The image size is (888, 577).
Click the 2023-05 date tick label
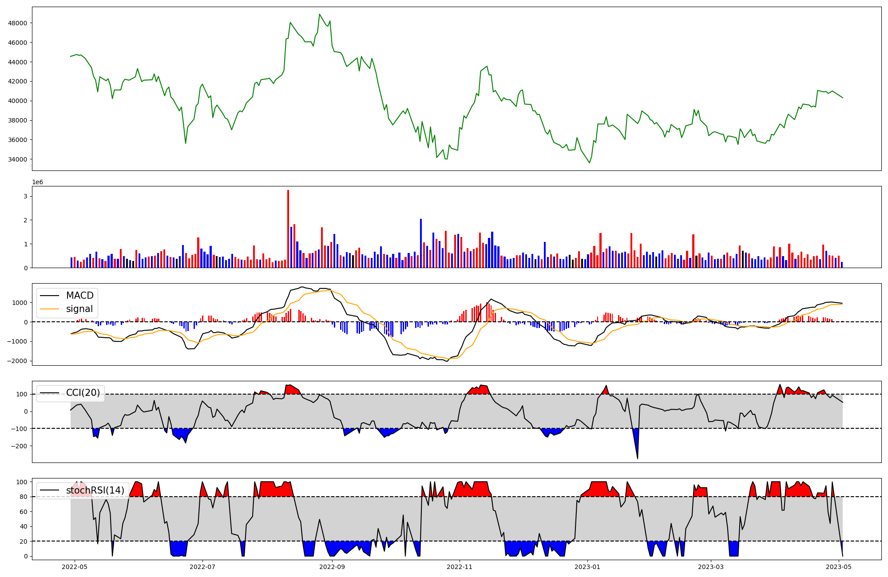click(x=839, y=567)
